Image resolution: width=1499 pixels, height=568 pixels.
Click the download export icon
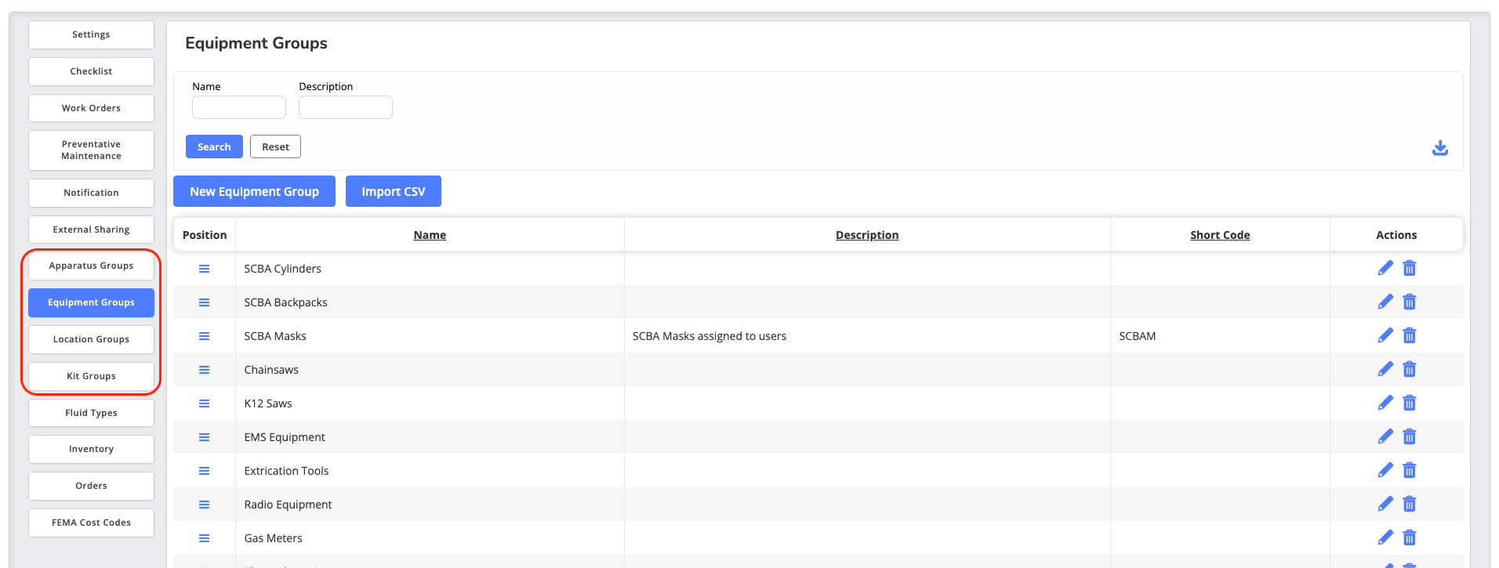tap(1440, 148)
